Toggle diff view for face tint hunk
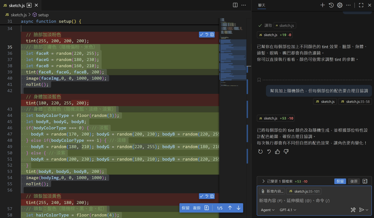Image resolution: width=374 pixels, height=218 pixels. [x=212, y=35]
